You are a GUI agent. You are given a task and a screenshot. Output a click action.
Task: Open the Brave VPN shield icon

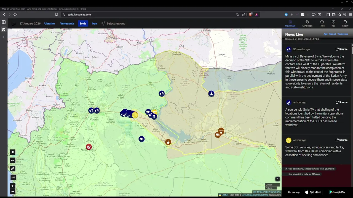pos(345,15)
